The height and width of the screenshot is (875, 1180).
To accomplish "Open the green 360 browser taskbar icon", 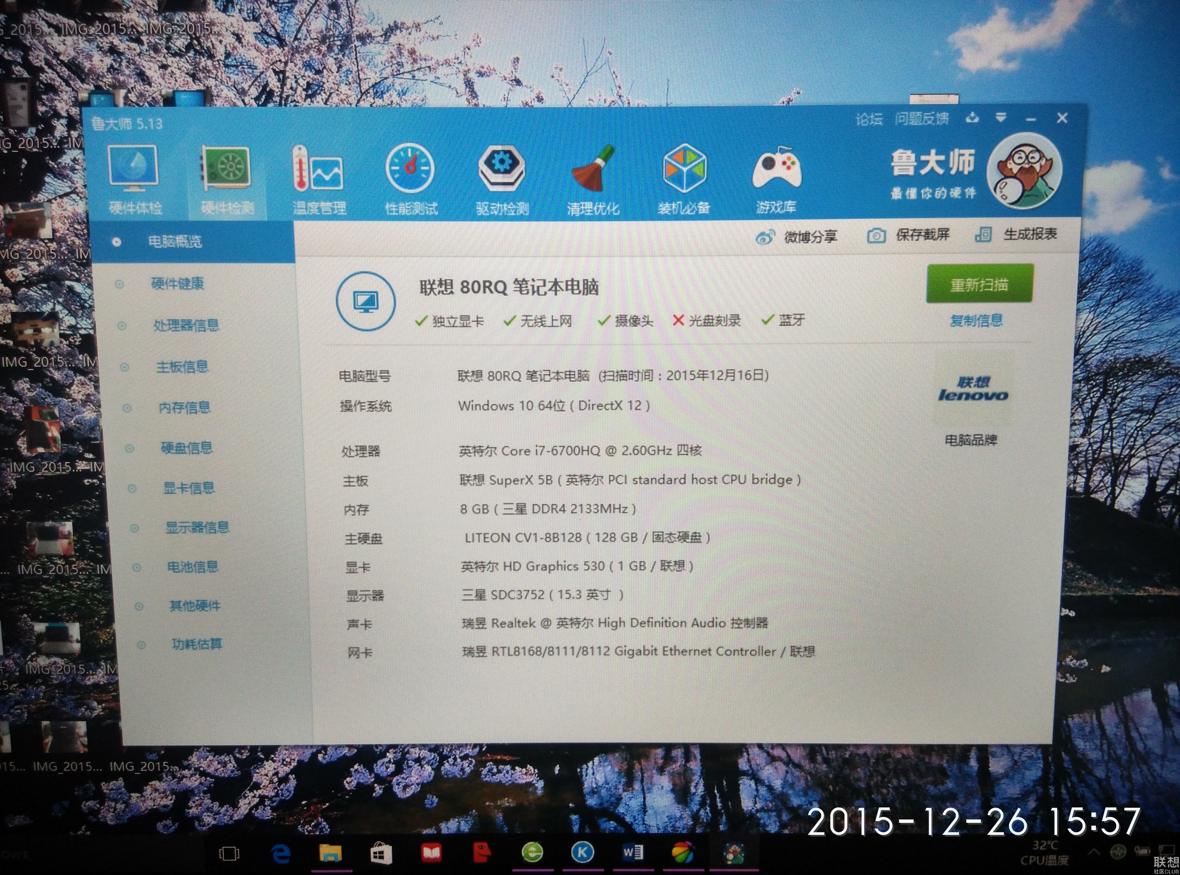I will [x=532, y=852].
